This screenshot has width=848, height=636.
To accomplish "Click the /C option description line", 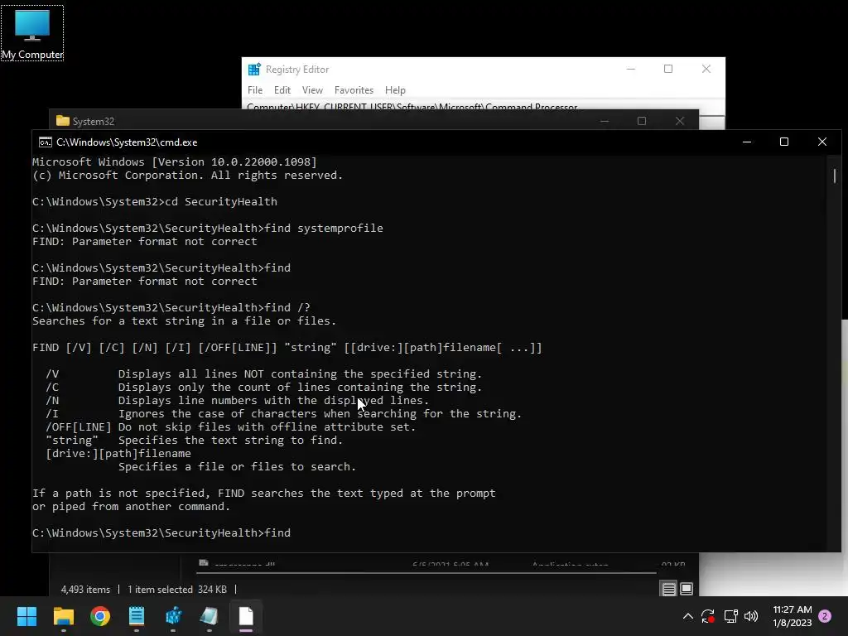I will tap(263, 388).
